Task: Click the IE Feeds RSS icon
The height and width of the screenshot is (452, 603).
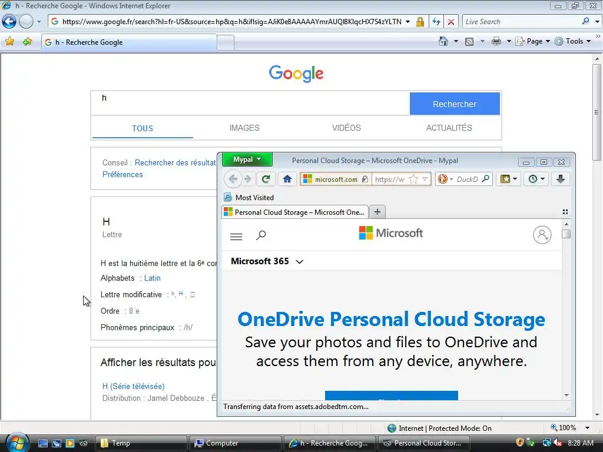Action: 469,41
